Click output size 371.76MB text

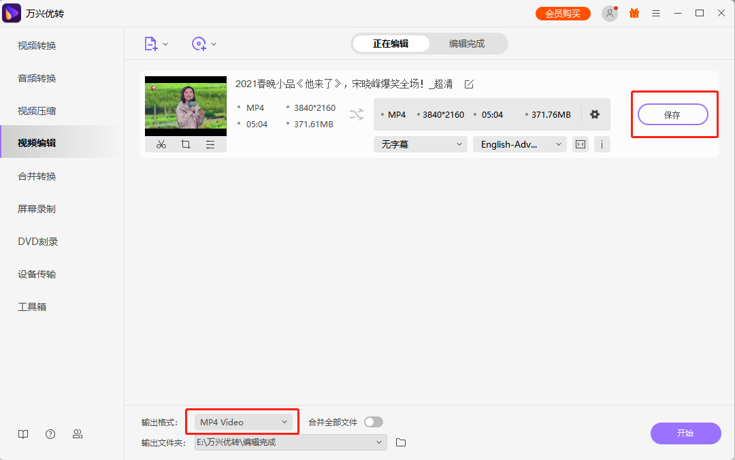pos(551,115)
